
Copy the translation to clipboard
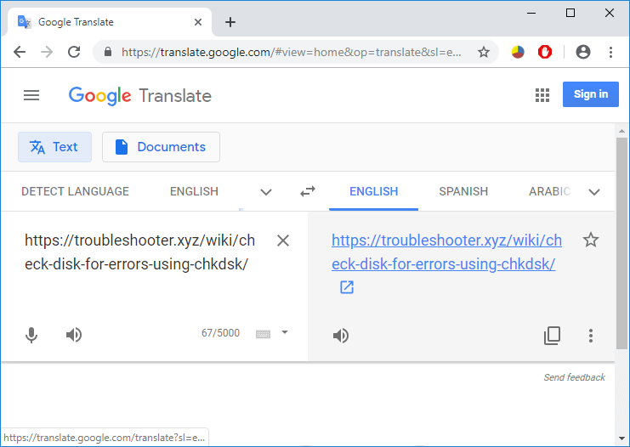coord(553,336)
